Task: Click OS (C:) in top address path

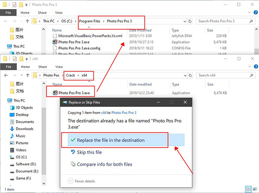Action: tap(67, 21)
